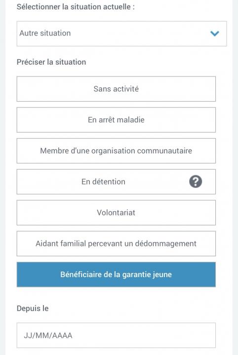Select the 'En détention' option
The height and width of the screenshot is (355, 238).
(x=116, y=181)
